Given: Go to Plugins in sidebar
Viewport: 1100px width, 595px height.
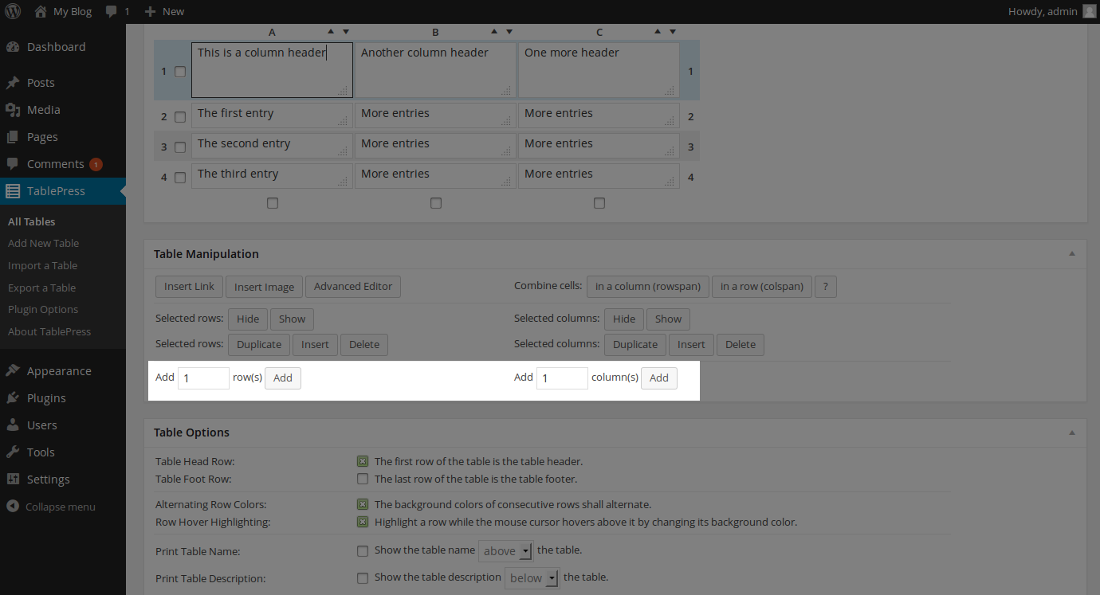Looking at the screenshot, I should (x=46, y=398).
